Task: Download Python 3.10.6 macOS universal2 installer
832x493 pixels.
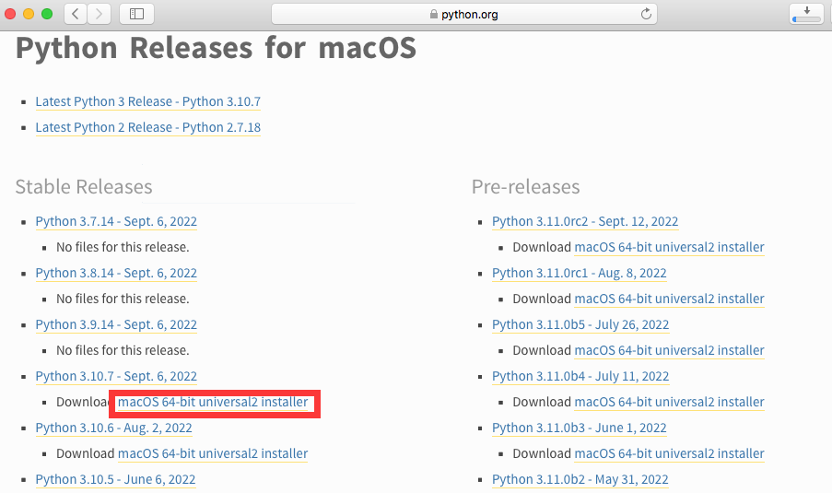Action: click(213, 453)
